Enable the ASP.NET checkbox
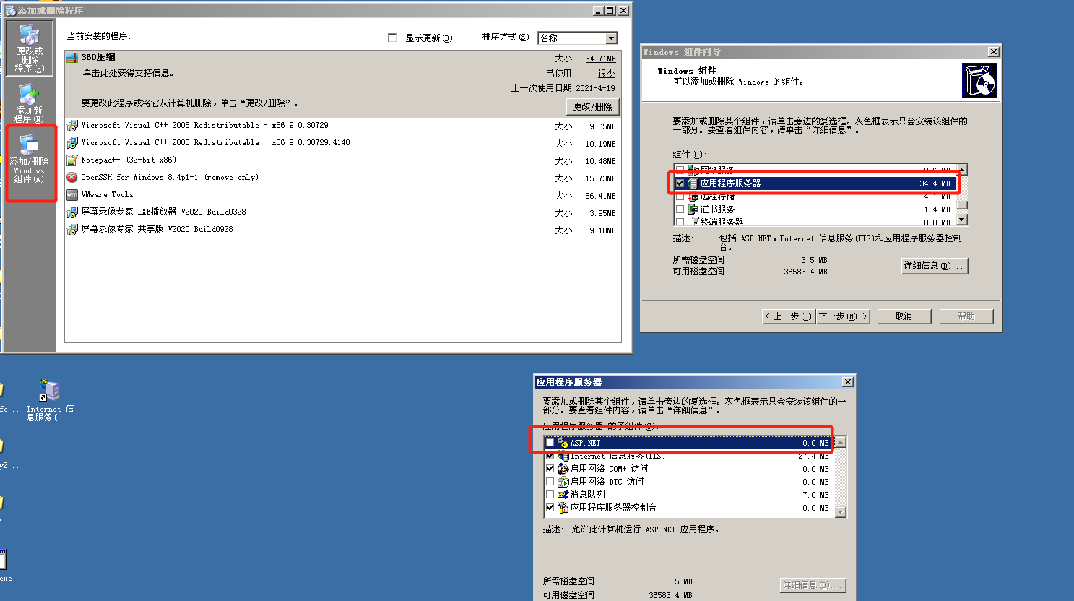1074x601 pixels. (550, 443)
